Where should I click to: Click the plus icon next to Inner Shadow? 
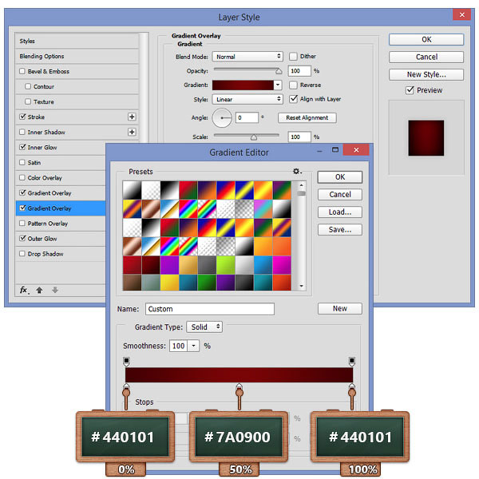132,132
